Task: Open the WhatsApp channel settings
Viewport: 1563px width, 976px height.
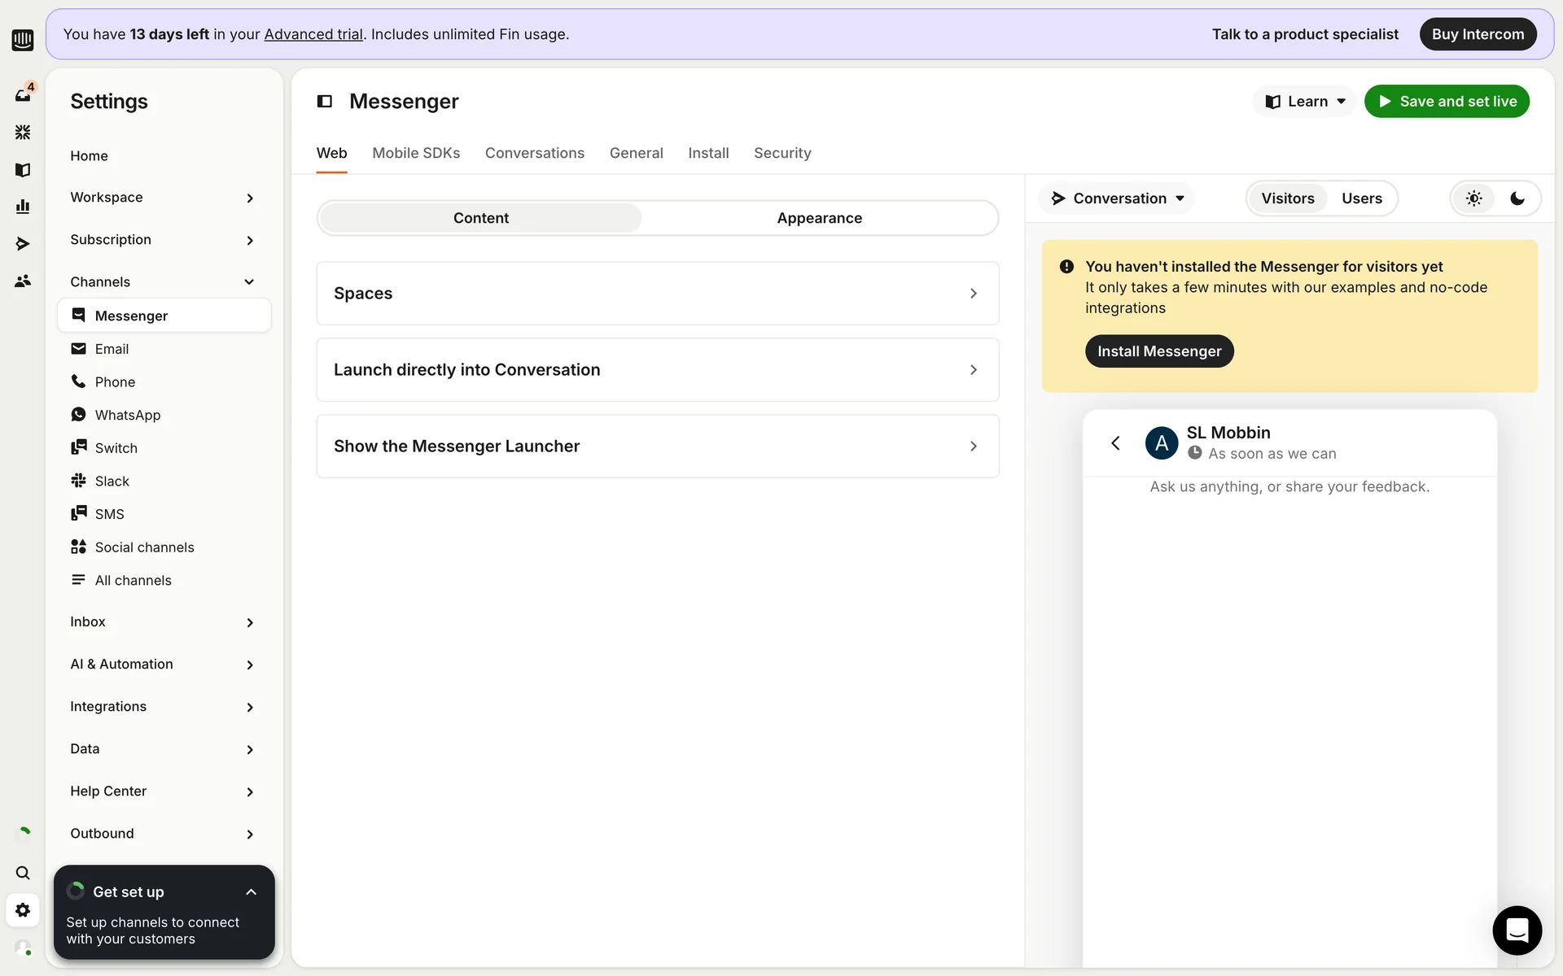Action: (x=128, y=415)
